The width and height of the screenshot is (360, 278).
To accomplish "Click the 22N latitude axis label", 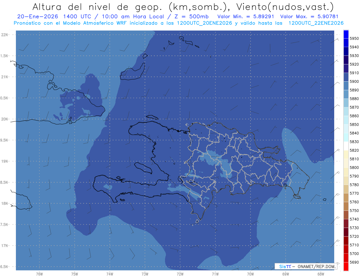I will [x=4, y=35].
